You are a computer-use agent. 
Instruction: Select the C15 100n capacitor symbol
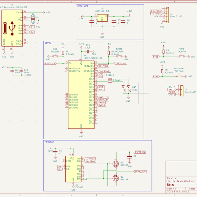pos(88,52)
